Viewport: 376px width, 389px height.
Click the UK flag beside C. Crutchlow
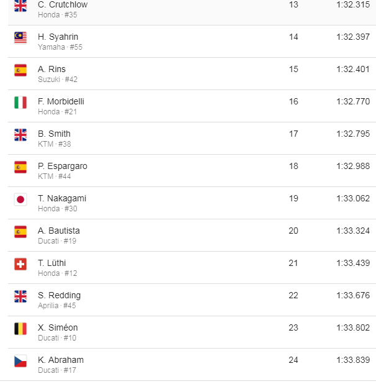[x=20, y=6]
